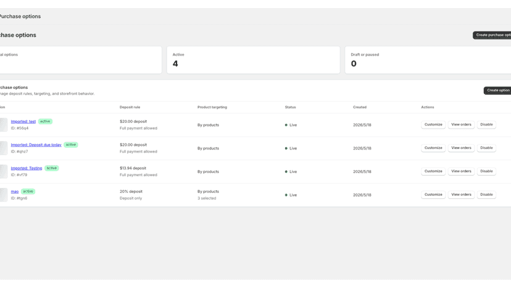Customize the 'Imported: Deposit due today' option
Viewport: 511px width, 288px height.
pyautogui.click(x=433, y=148)
